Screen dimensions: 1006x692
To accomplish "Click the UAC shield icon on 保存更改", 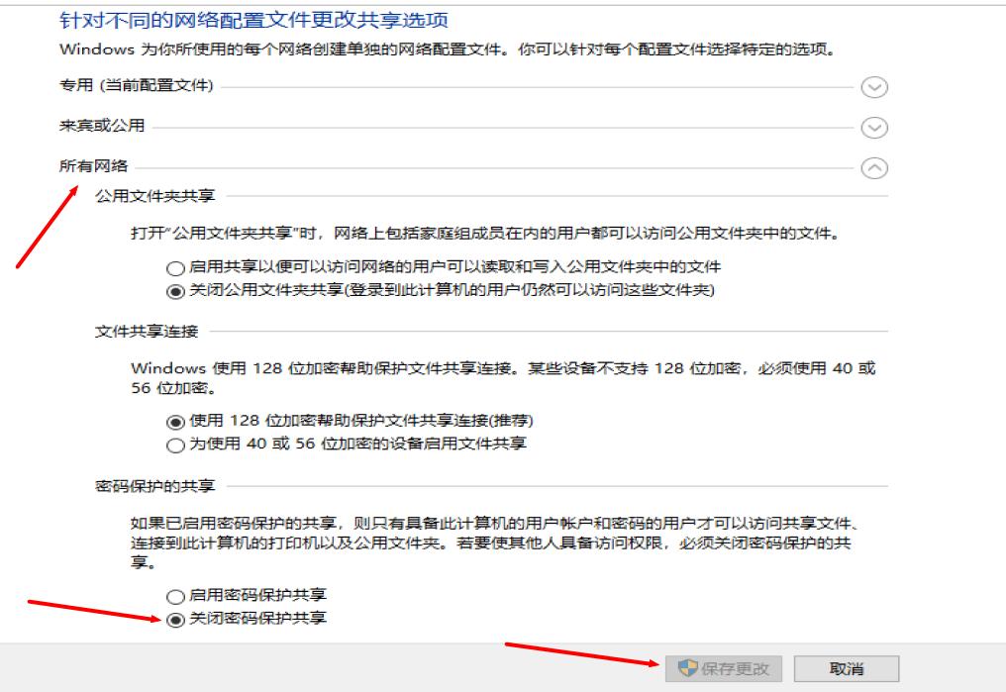I will 687,669.
